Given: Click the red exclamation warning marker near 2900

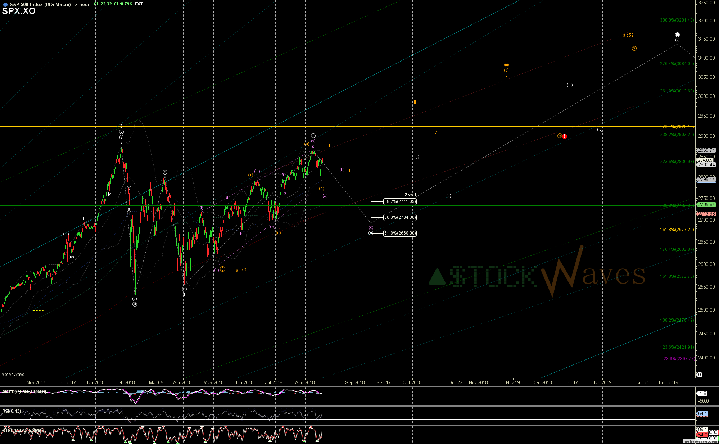Looking at the screenshot, I should click(565, 136).
